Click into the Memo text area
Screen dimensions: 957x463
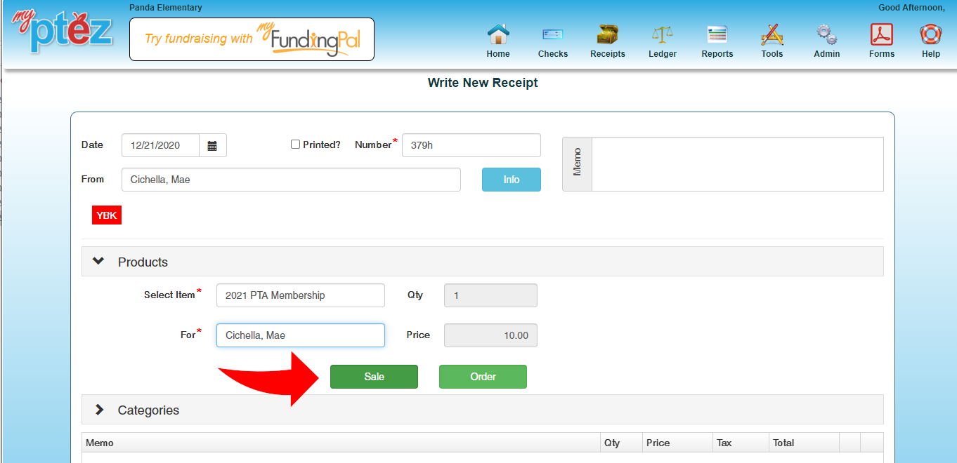pyautogui.click(x=737, y=164)
